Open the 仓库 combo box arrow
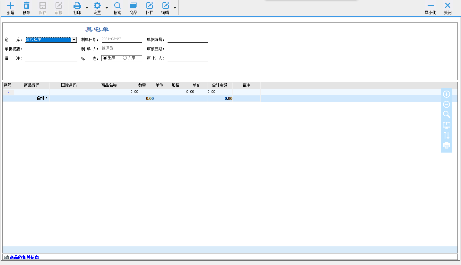The height and width of the screenshot is (265, 461). (x=74, y=40)
